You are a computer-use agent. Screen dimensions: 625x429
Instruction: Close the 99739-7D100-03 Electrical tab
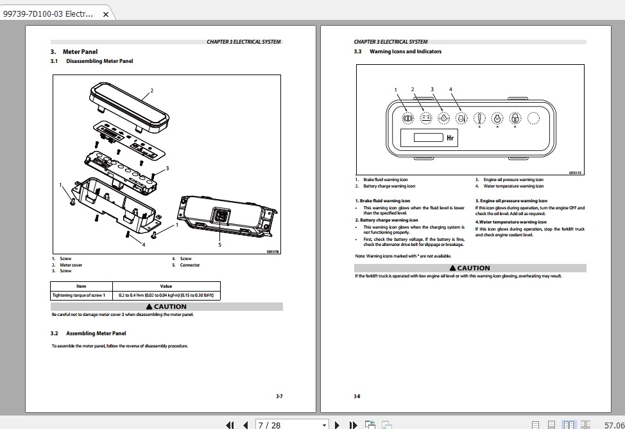coord(105,13)
